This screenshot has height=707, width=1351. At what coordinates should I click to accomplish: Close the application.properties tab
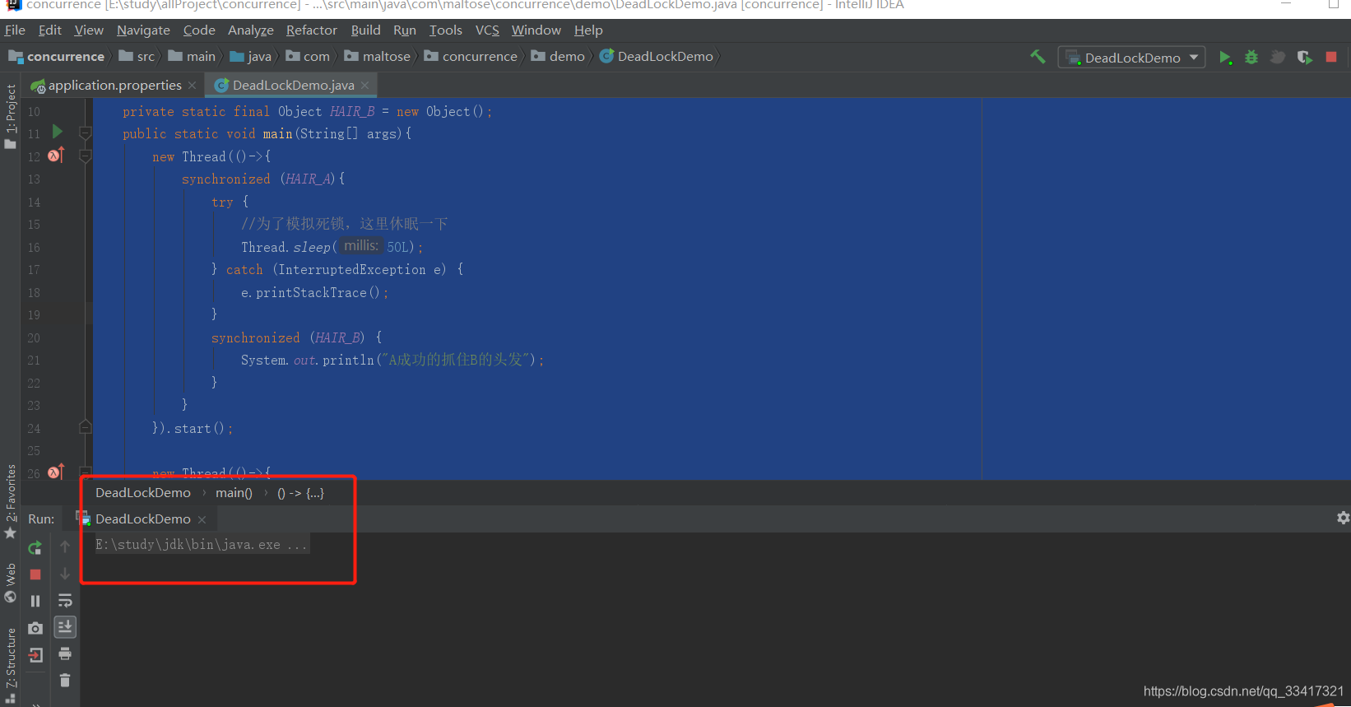pos(192,86)
